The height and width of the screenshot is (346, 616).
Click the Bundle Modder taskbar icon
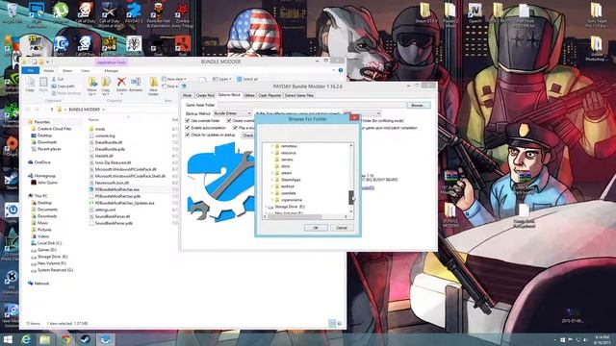(x=105, y=339)
